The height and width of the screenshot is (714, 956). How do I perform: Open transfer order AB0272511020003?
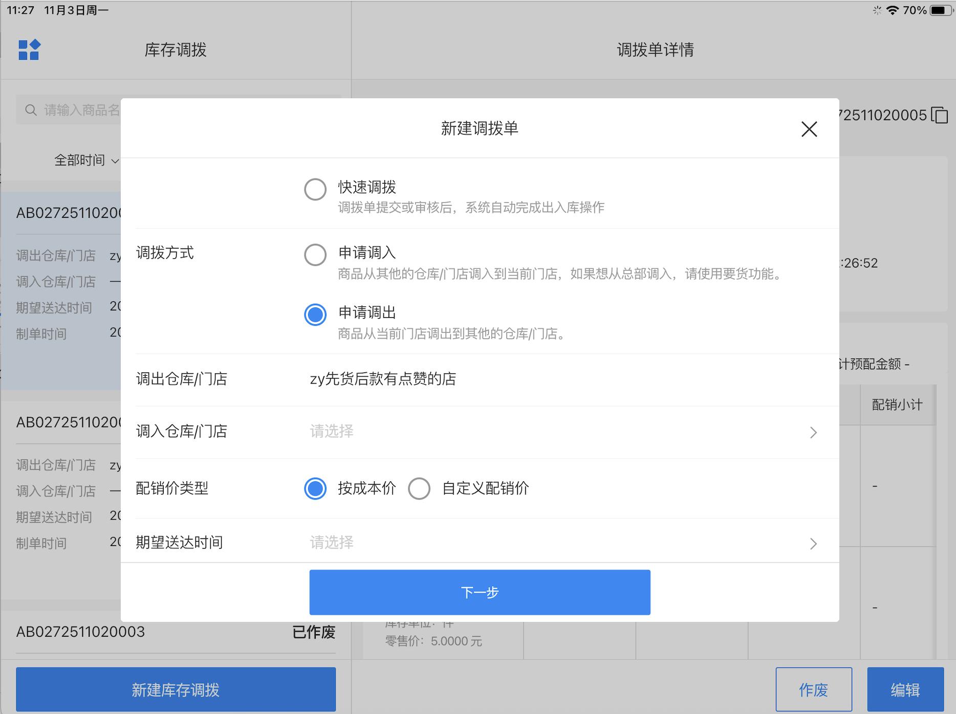[x=80, y=632]
